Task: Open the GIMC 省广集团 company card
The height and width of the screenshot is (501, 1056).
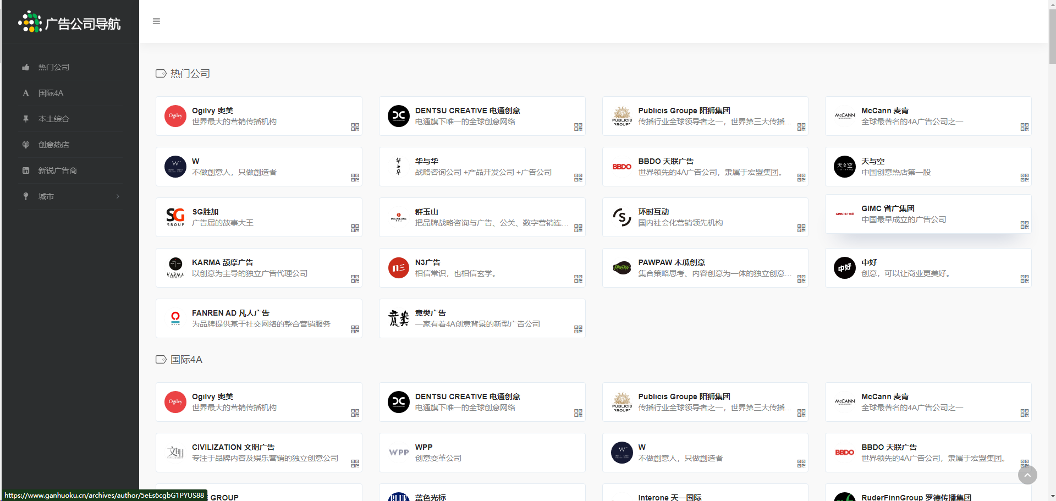Action: tap(928, 214)
